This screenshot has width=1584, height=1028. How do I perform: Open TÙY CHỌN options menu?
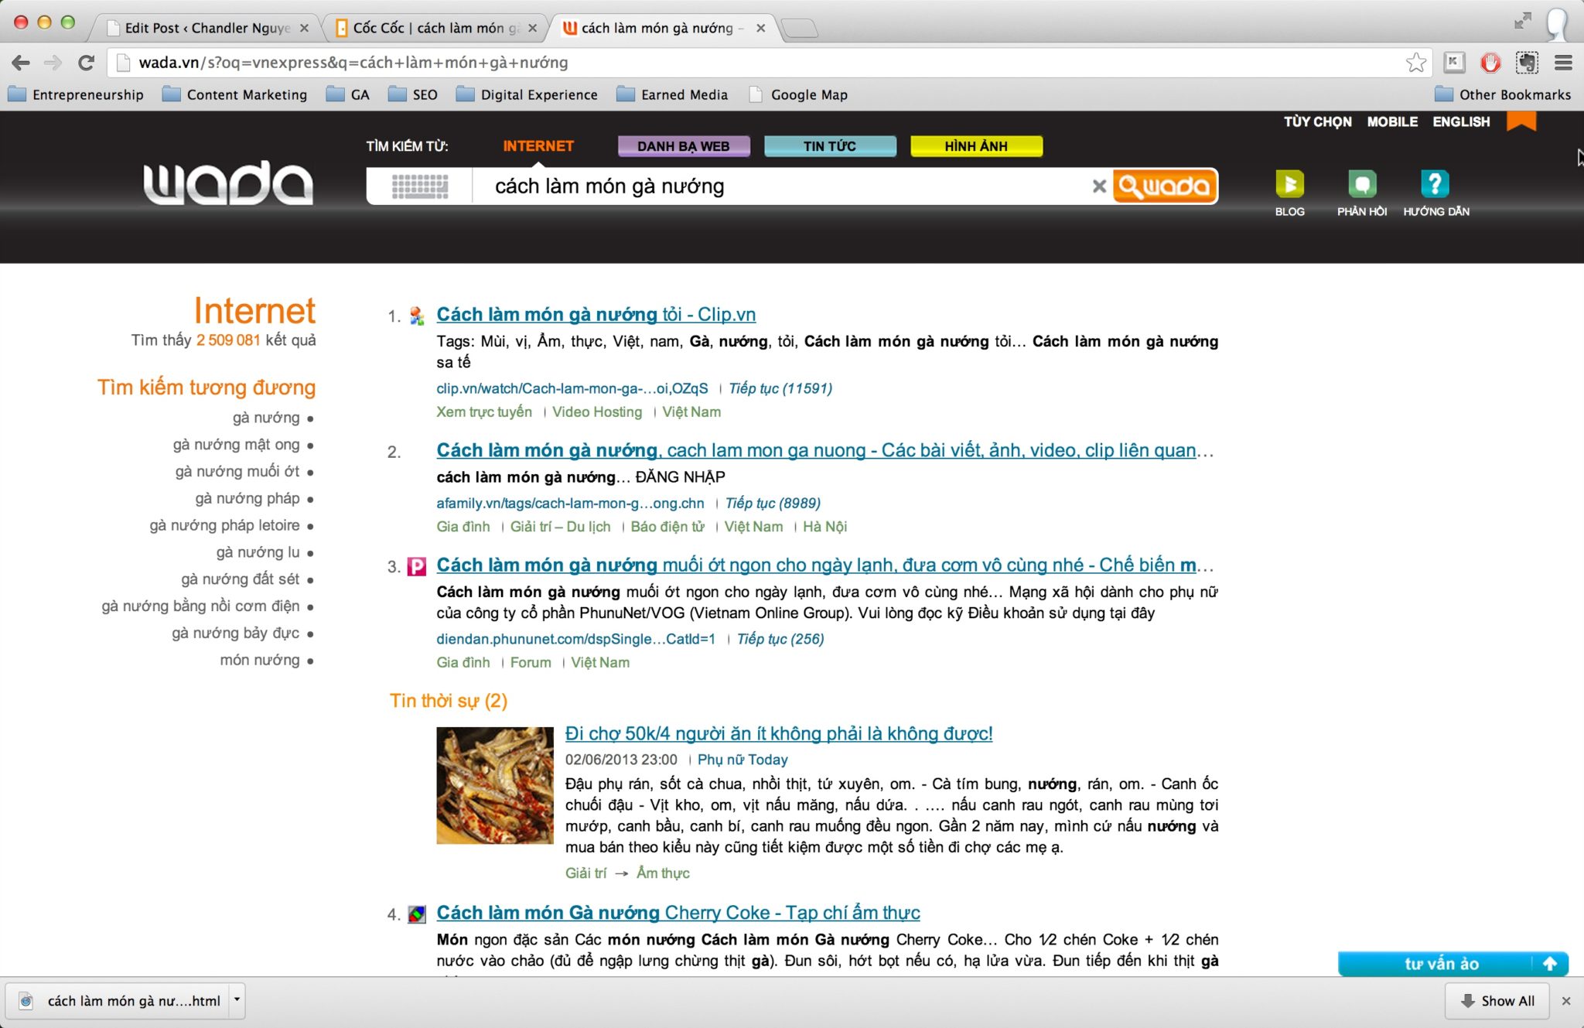point(1318,121)
